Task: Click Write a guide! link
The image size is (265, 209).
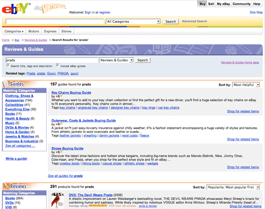Action: pyautogui.click(x=16, y=159)
